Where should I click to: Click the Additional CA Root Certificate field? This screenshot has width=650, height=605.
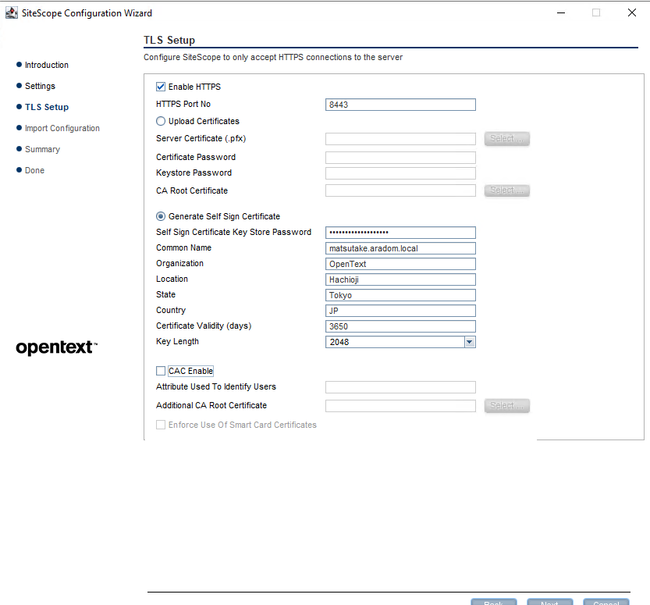(x=400, y=406)
